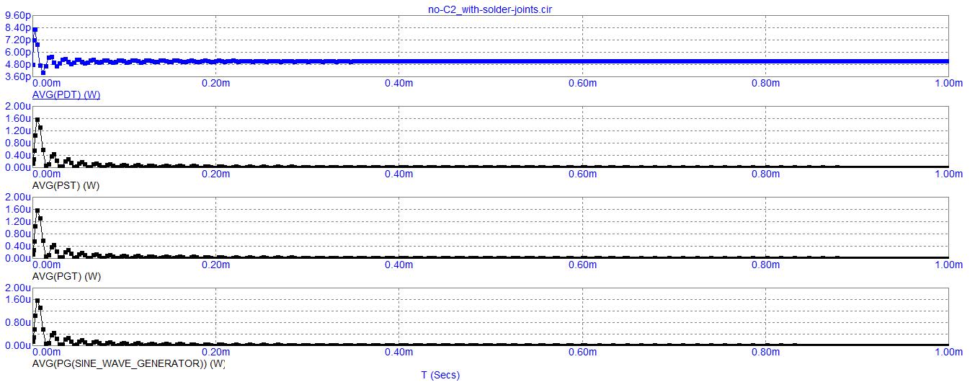Click the 0.80m tick under the AVG(PDT) plot
Screen dimensions: 975x390
click(x=765, y=83)
